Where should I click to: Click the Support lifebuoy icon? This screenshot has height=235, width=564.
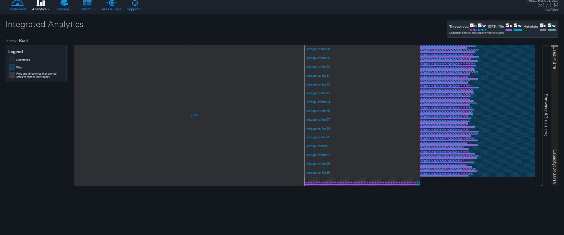pyautogui.click(x=135, y=3)
